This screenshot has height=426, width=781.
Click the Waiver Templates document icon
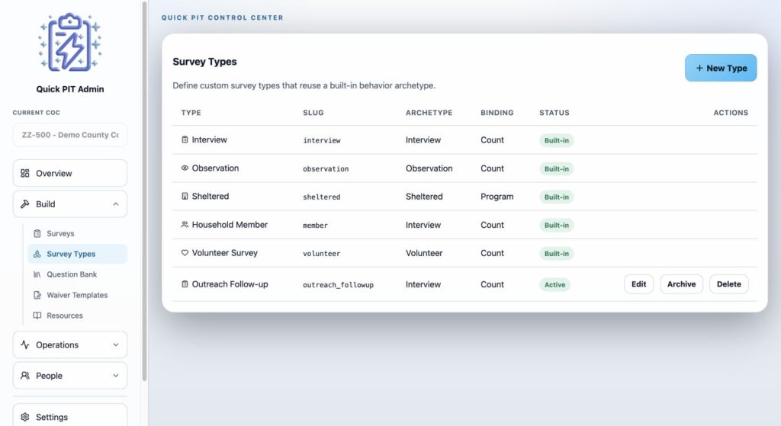point(37,295)
